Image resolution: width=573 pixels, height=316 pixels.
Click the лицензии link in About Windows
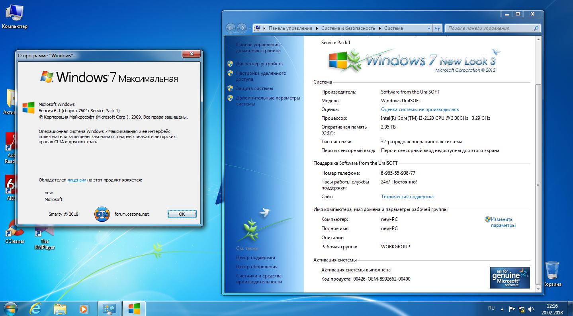(77, 180)
